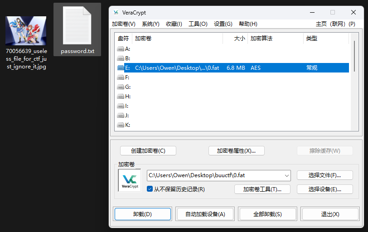Viewport: 368px width, 232px height.
Task: Click the 6.8 MB size cell
Action: pyautogui.click(x=236, y=68)
